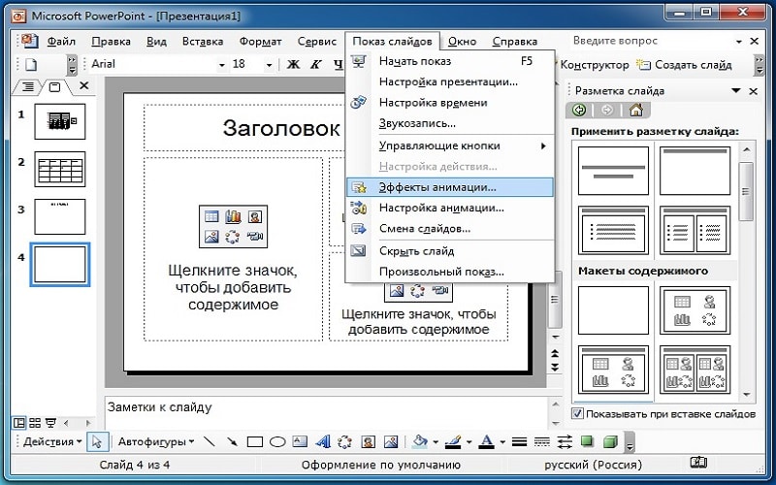This screenshot has height=485, width=776.
Task: Select 'Смена слайдов...' menu item
Action: tap(449, 229)
